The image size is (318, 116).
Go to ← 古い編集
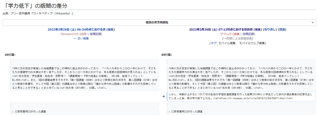[x=81, y=38]
